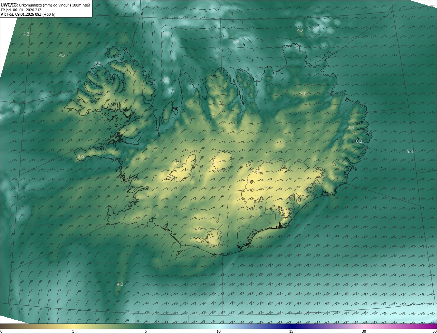
Task: Click the '2.6' value label
Action: 81,156
